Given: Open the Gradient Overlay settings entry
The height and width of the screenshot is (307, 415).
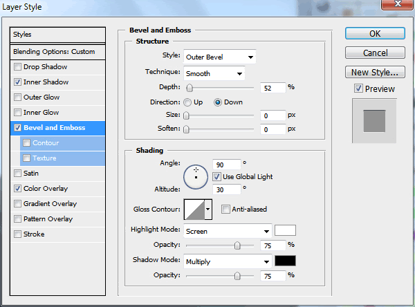Looking at the screenshot, I should (50, 204).
